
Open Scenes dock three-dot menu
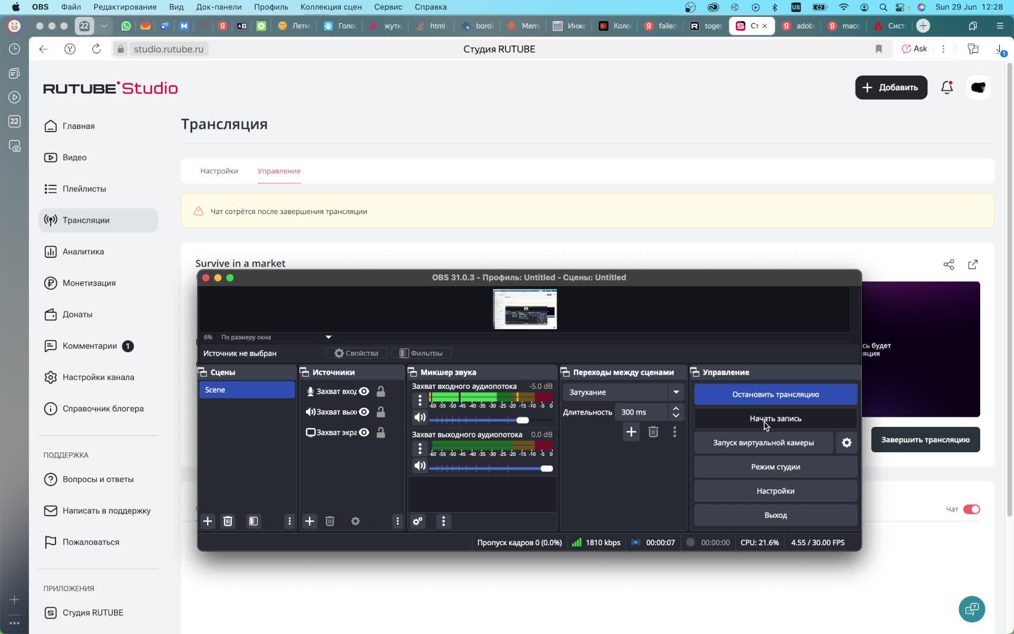click(289, 521)
